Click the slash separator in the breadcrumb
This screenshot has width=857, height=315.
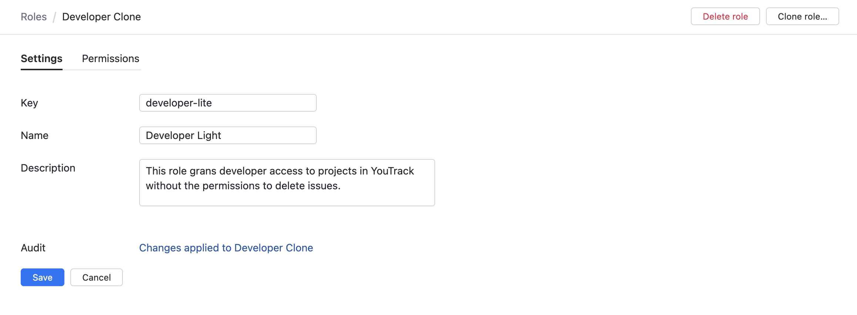pyautogui.click(x=54, y=17)
